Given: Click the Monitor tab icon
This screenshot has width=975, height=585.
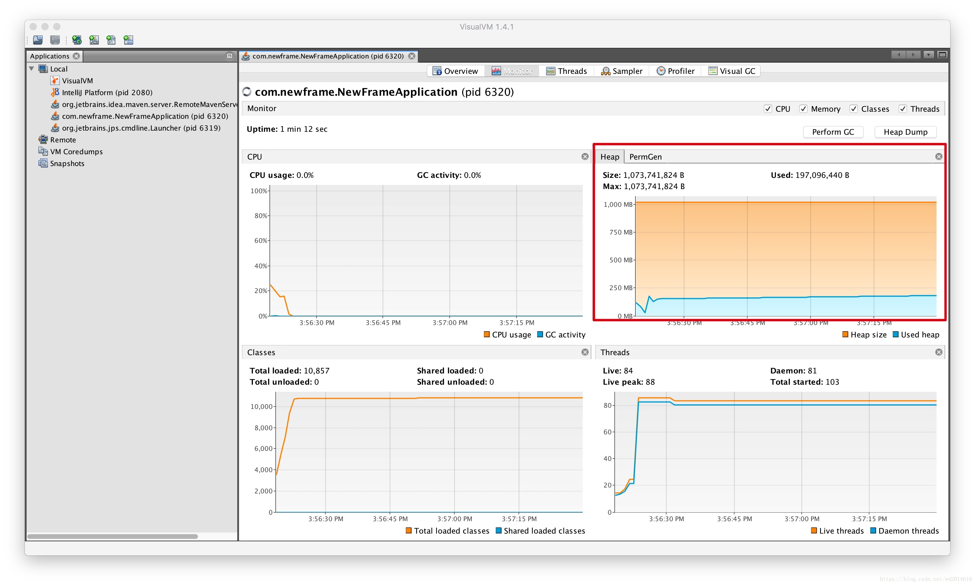Looking at the screenshot, I should (497, 70).
